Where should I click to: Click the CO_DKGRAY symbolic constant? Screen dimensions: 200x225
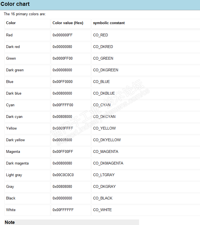coord(104,187)
